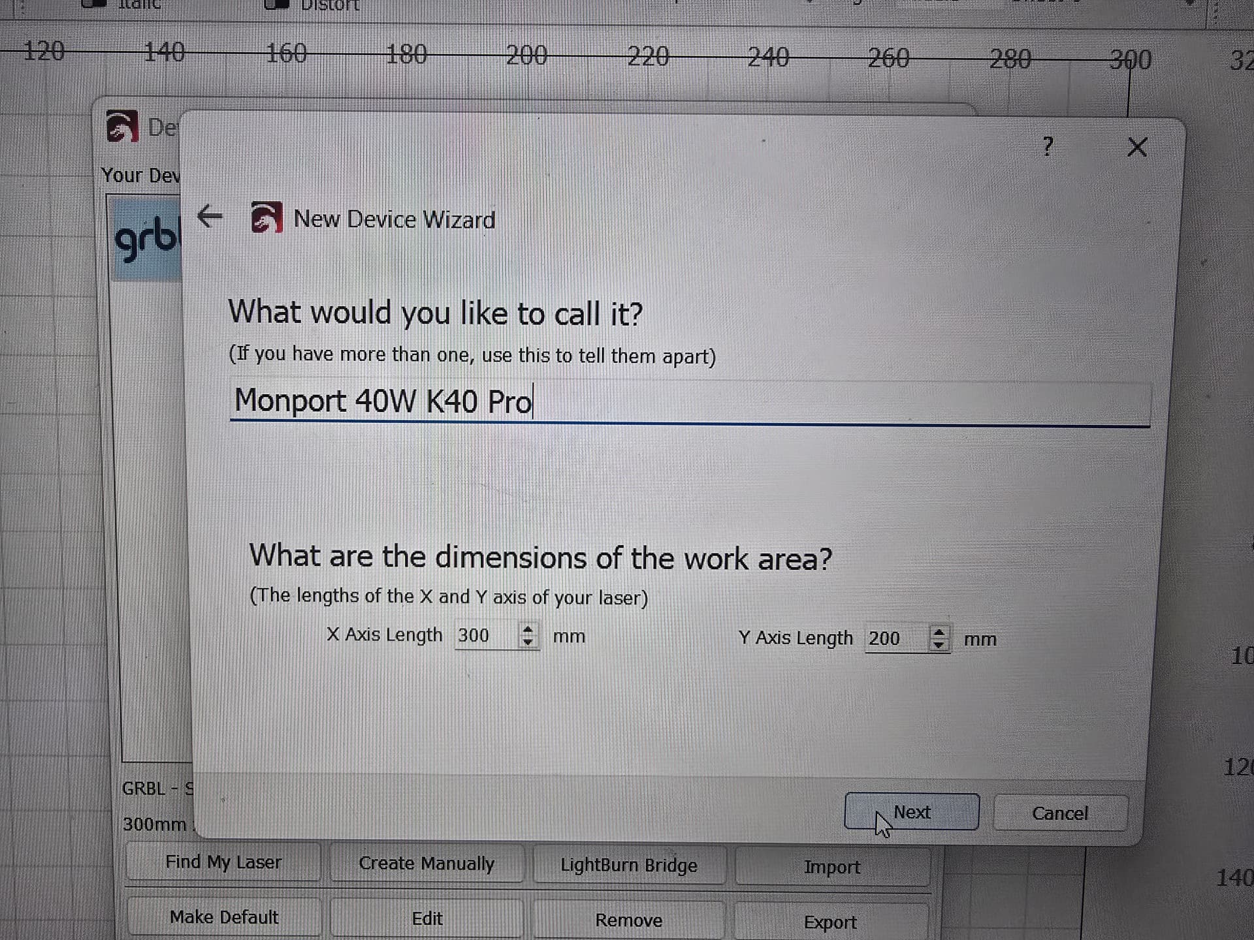Screen dimensions: 1254x940
Task: Click the 'New Device Wizard' title text
Action: (394, 219)
